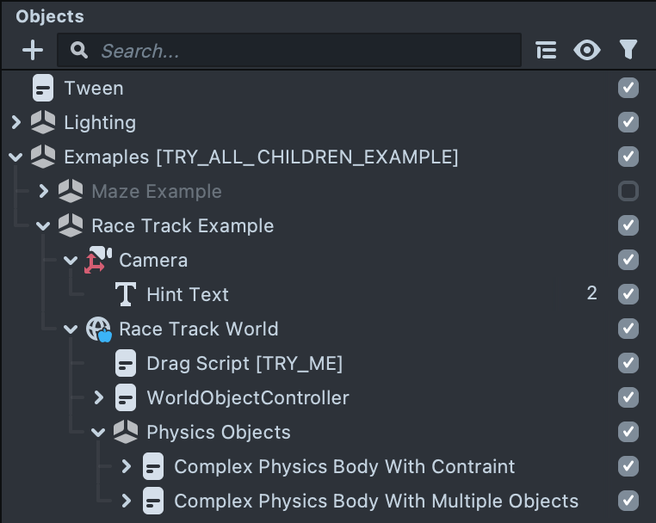656x523 pixels.
Task: Click the Race Track World globe icon
Action: click(98, 329)
